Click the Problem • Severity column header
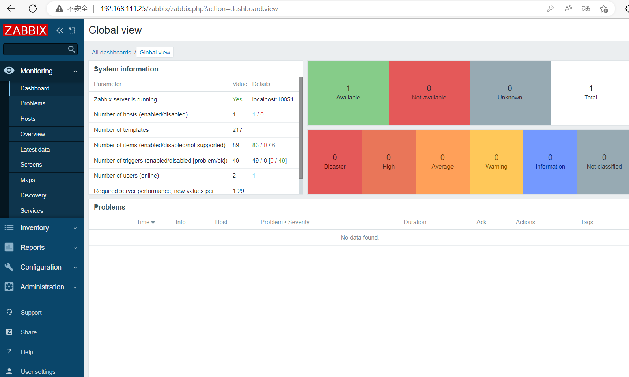 [285, 222]
